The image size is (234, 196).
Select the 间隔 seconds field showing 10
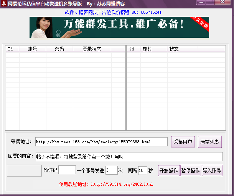click(x=143, y=170)
